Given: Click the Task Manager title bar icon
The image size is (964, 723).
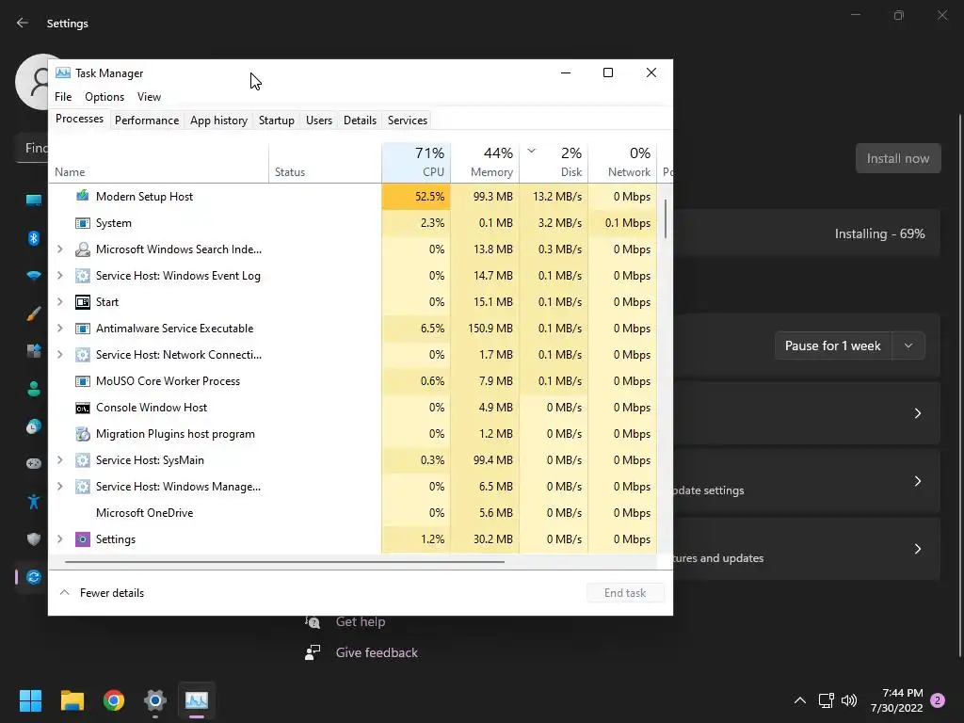Looking at the screenshot, I should pyautogui.click(x=63, y=73).
